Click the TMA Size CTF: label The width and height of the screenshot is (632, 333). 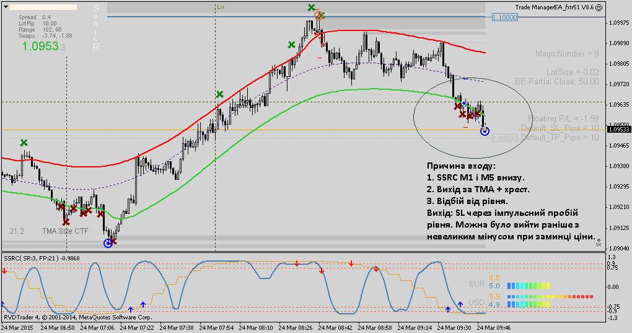pos(66,231)
